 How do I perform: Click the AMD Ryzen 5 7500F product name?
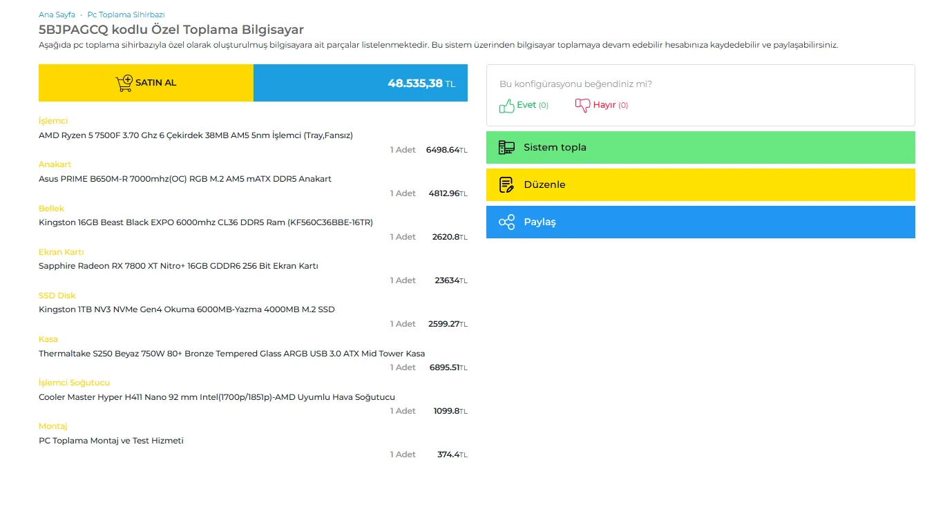[x=195, y=135]
